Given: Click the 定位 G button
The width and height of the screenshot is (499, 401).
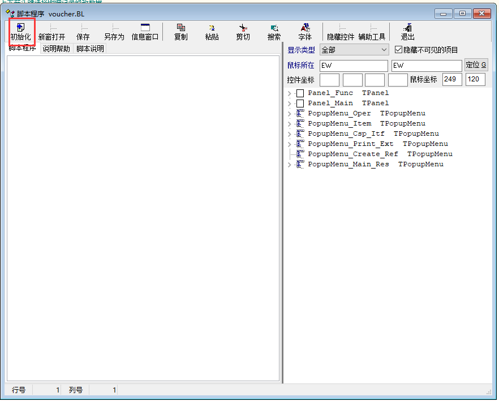Looking at the screenshot, I should [x=475, y=65].
